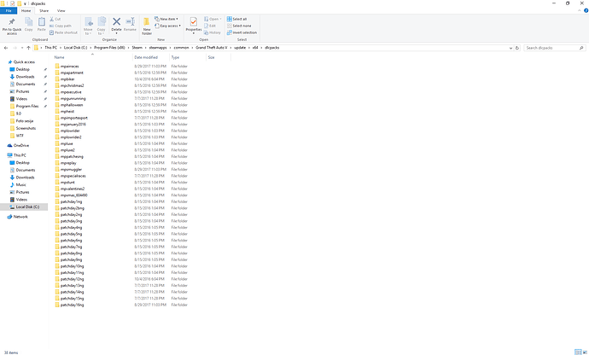Open the Explorer help icon
Image resolution: width=589 pixels, height=355 pixels.
586,11
